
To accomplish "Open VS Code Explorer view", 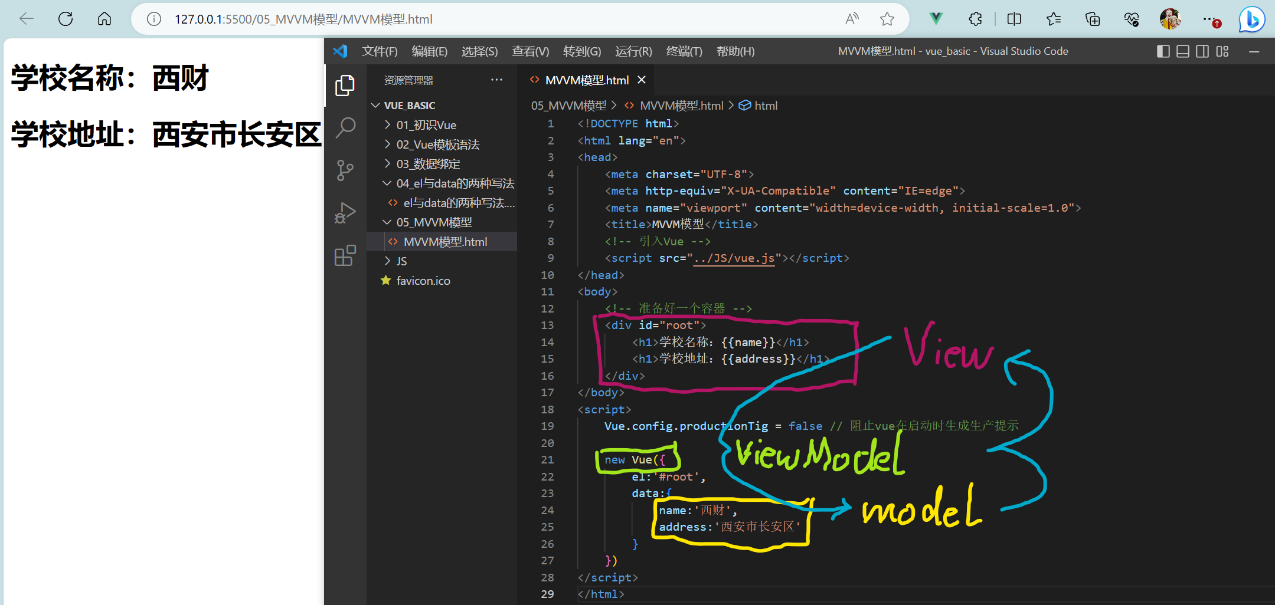I will coord(345,86).
